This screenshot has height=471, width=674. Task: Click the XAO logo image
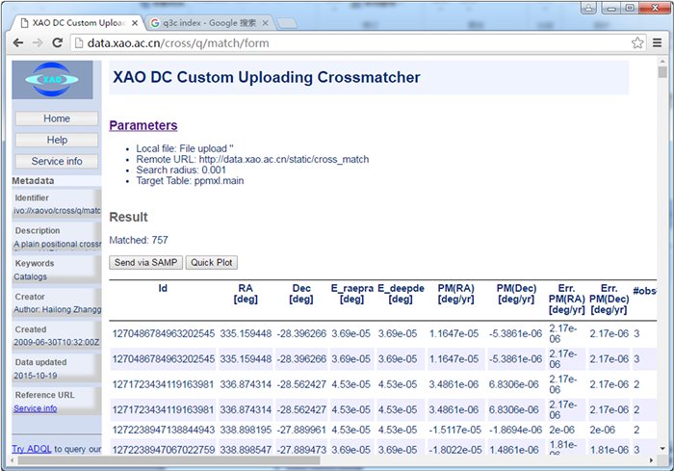pyautogui.click(x=52, y=80)
